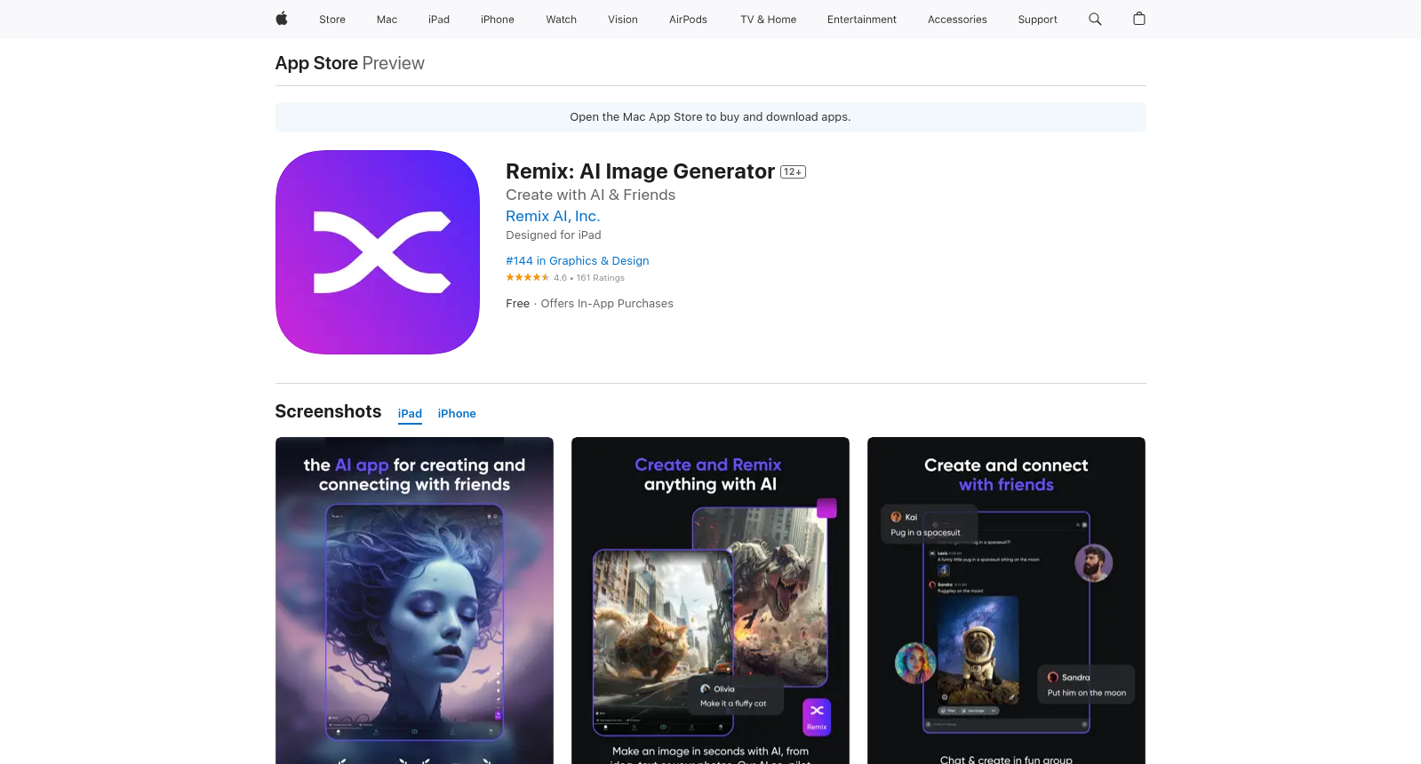Open the Support menu item
1421x764 pixels.
[x=1038, y=20]
